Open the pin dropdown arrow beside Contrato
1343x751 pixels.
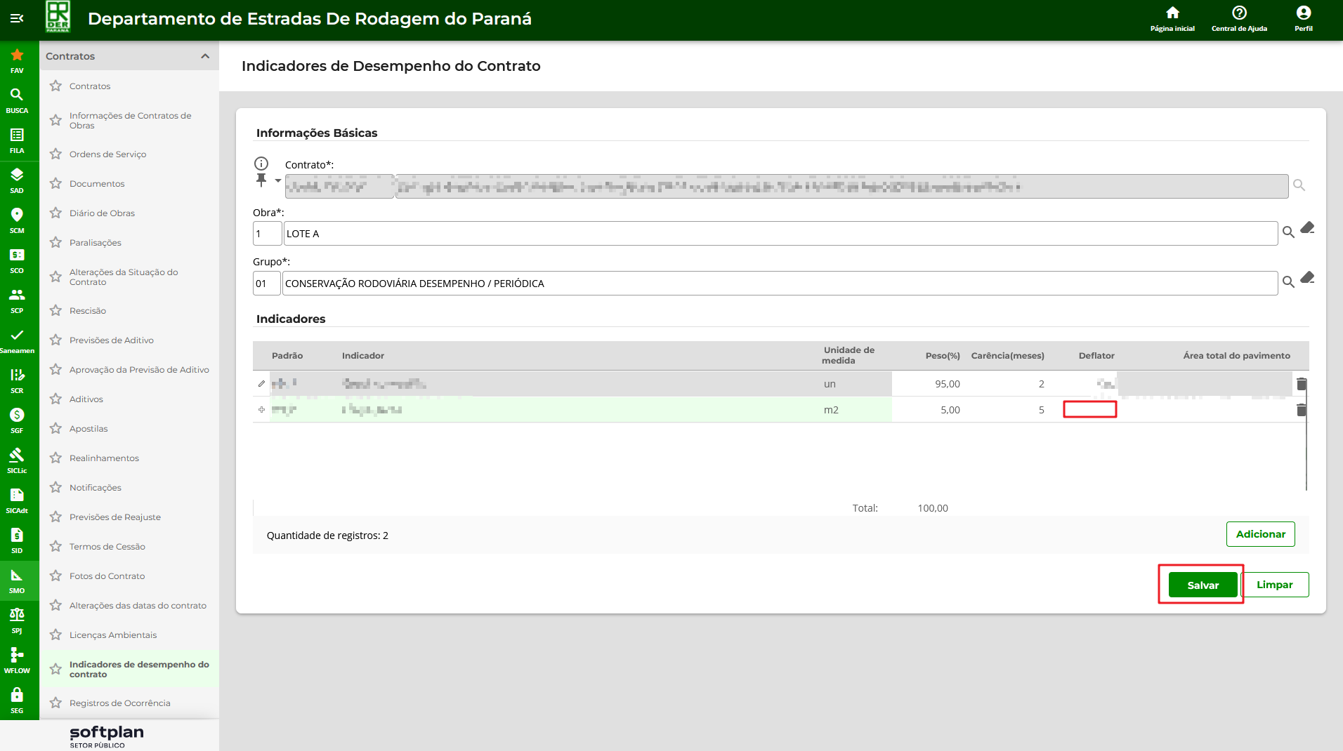click(277, 181)
